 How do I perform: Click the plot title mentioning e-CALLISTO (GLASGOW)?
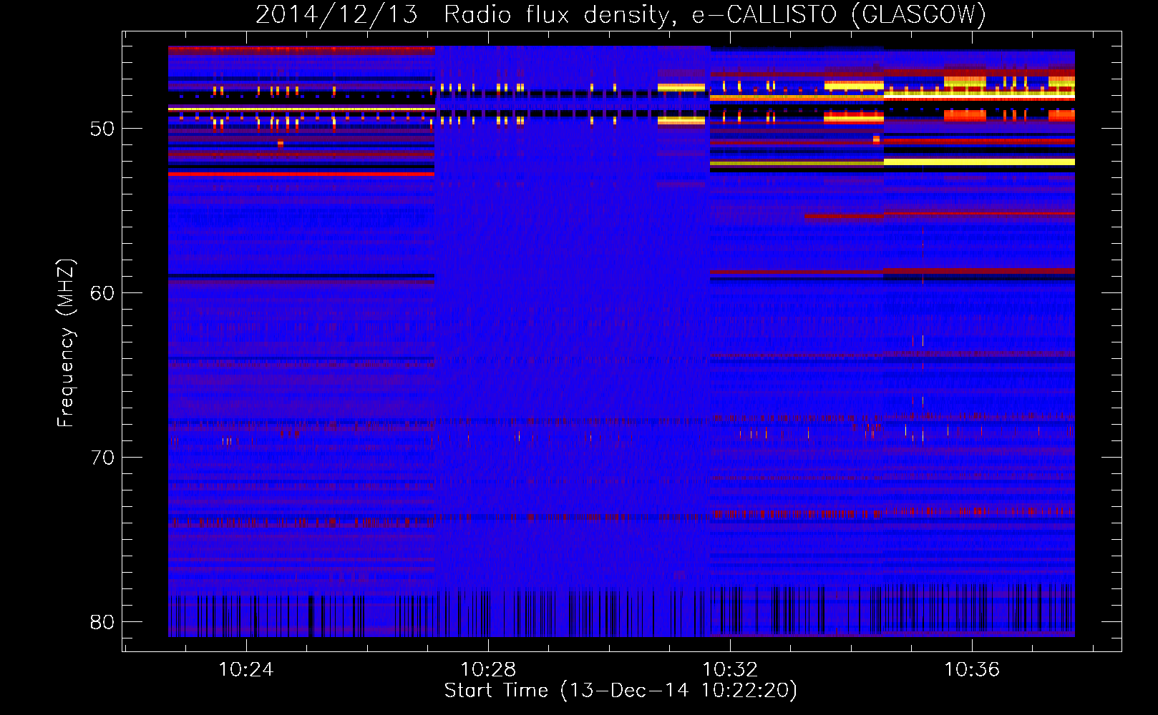tap(621, 14)
